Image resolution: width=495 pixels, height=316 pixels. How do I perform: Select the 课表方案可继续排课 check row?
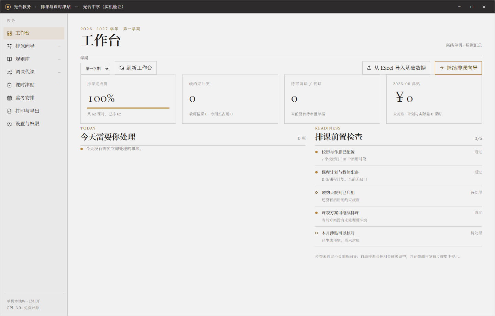(x=398, y=216)
